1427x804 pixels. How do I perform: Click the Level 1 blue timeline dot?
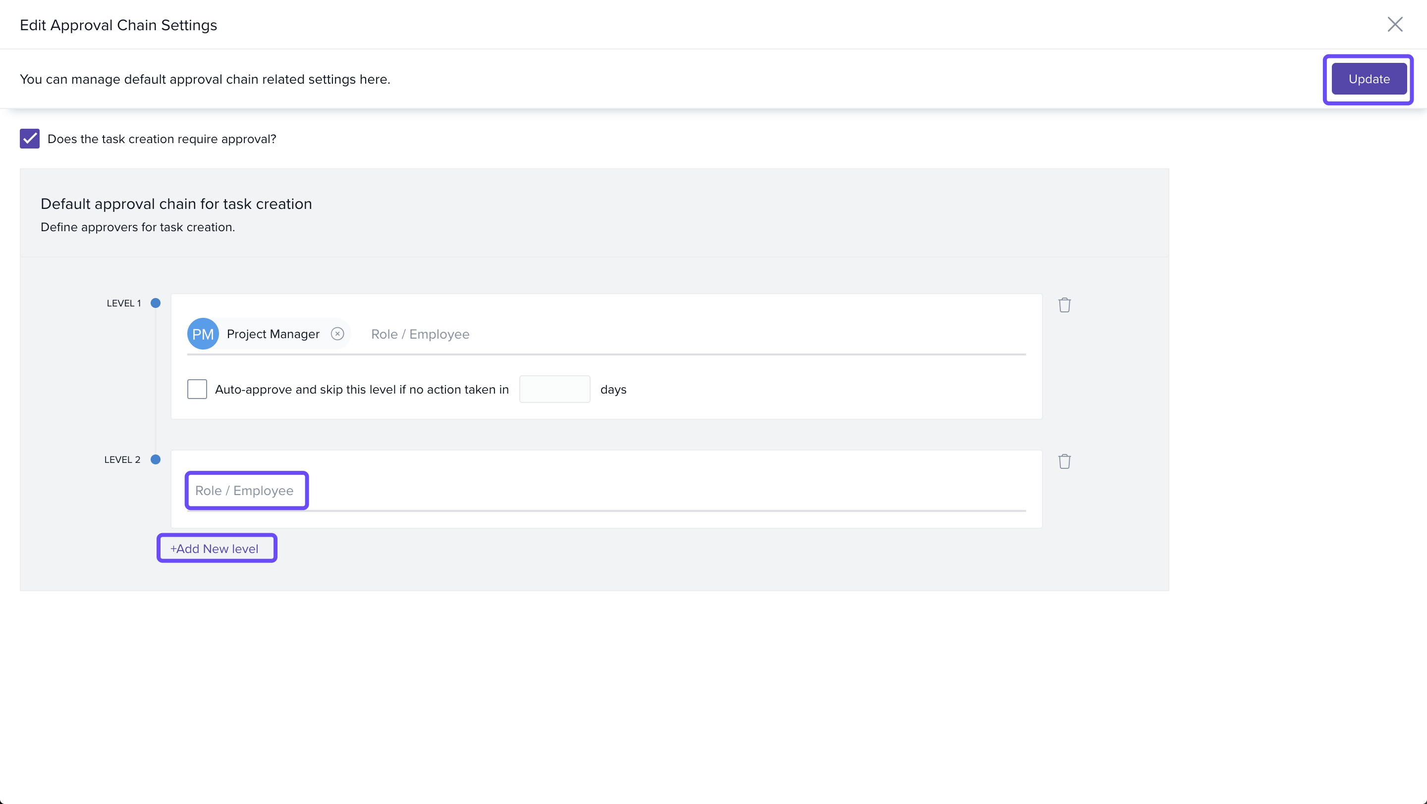click(x=156, y=303)
